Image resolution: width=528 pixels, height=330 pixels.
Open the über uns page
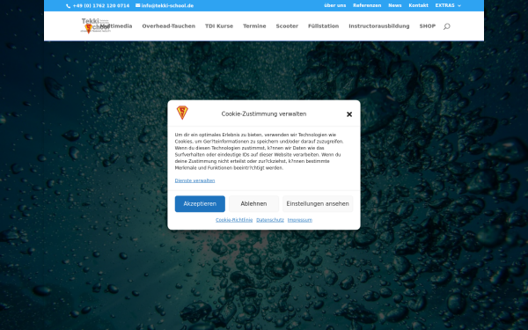pos(334,5)
